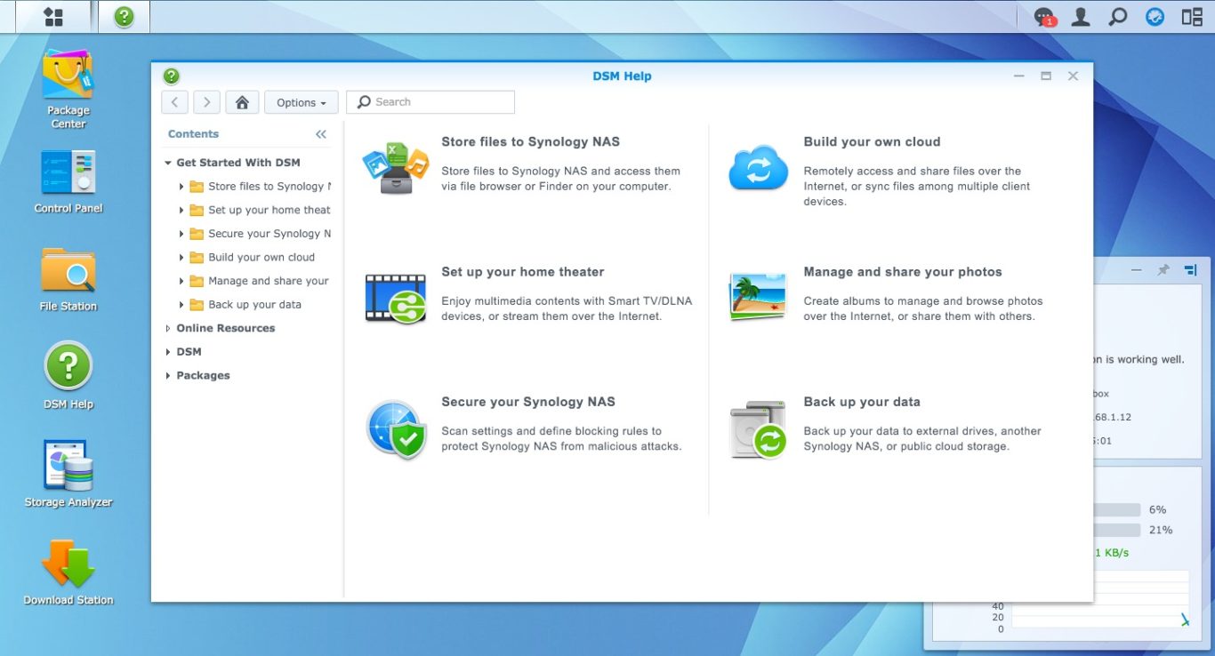Collapse the Contents panel with double-chevron
Screen dimensions: 1215x656
[321, 134]
